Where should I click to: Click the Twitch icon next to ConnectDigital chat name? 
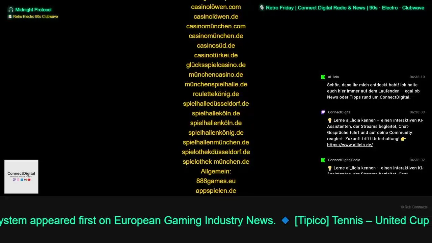tap(323, 112)
